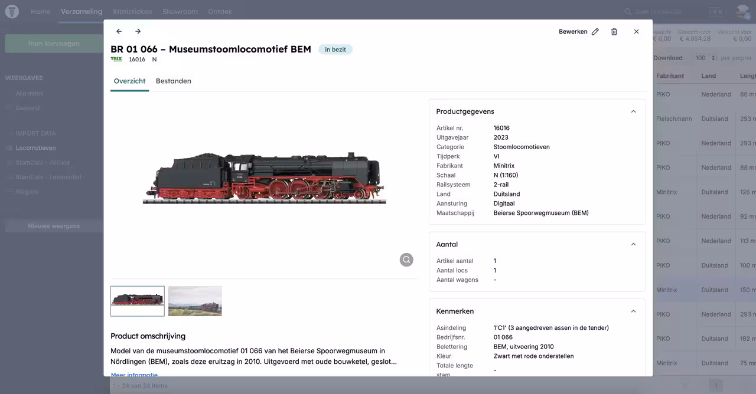756x394 pixels.
Task: Click the 'in bezit' status badge
Action: click(x=335, y=50)
